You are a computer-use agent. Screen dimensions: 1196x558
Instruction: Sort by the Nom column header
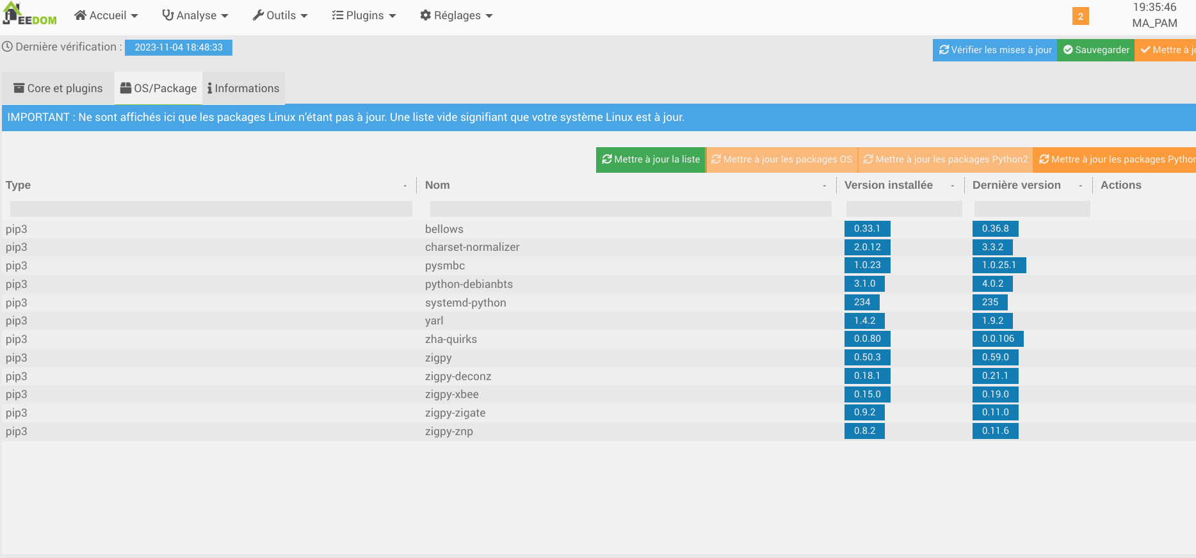pos(438,185)
